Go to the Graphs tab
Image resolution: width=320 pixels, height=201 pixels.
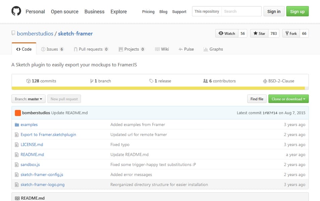(x=213, y=49)
